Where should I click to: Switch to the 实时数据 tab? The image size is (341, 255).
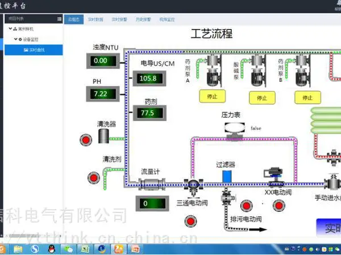point(95,19)
